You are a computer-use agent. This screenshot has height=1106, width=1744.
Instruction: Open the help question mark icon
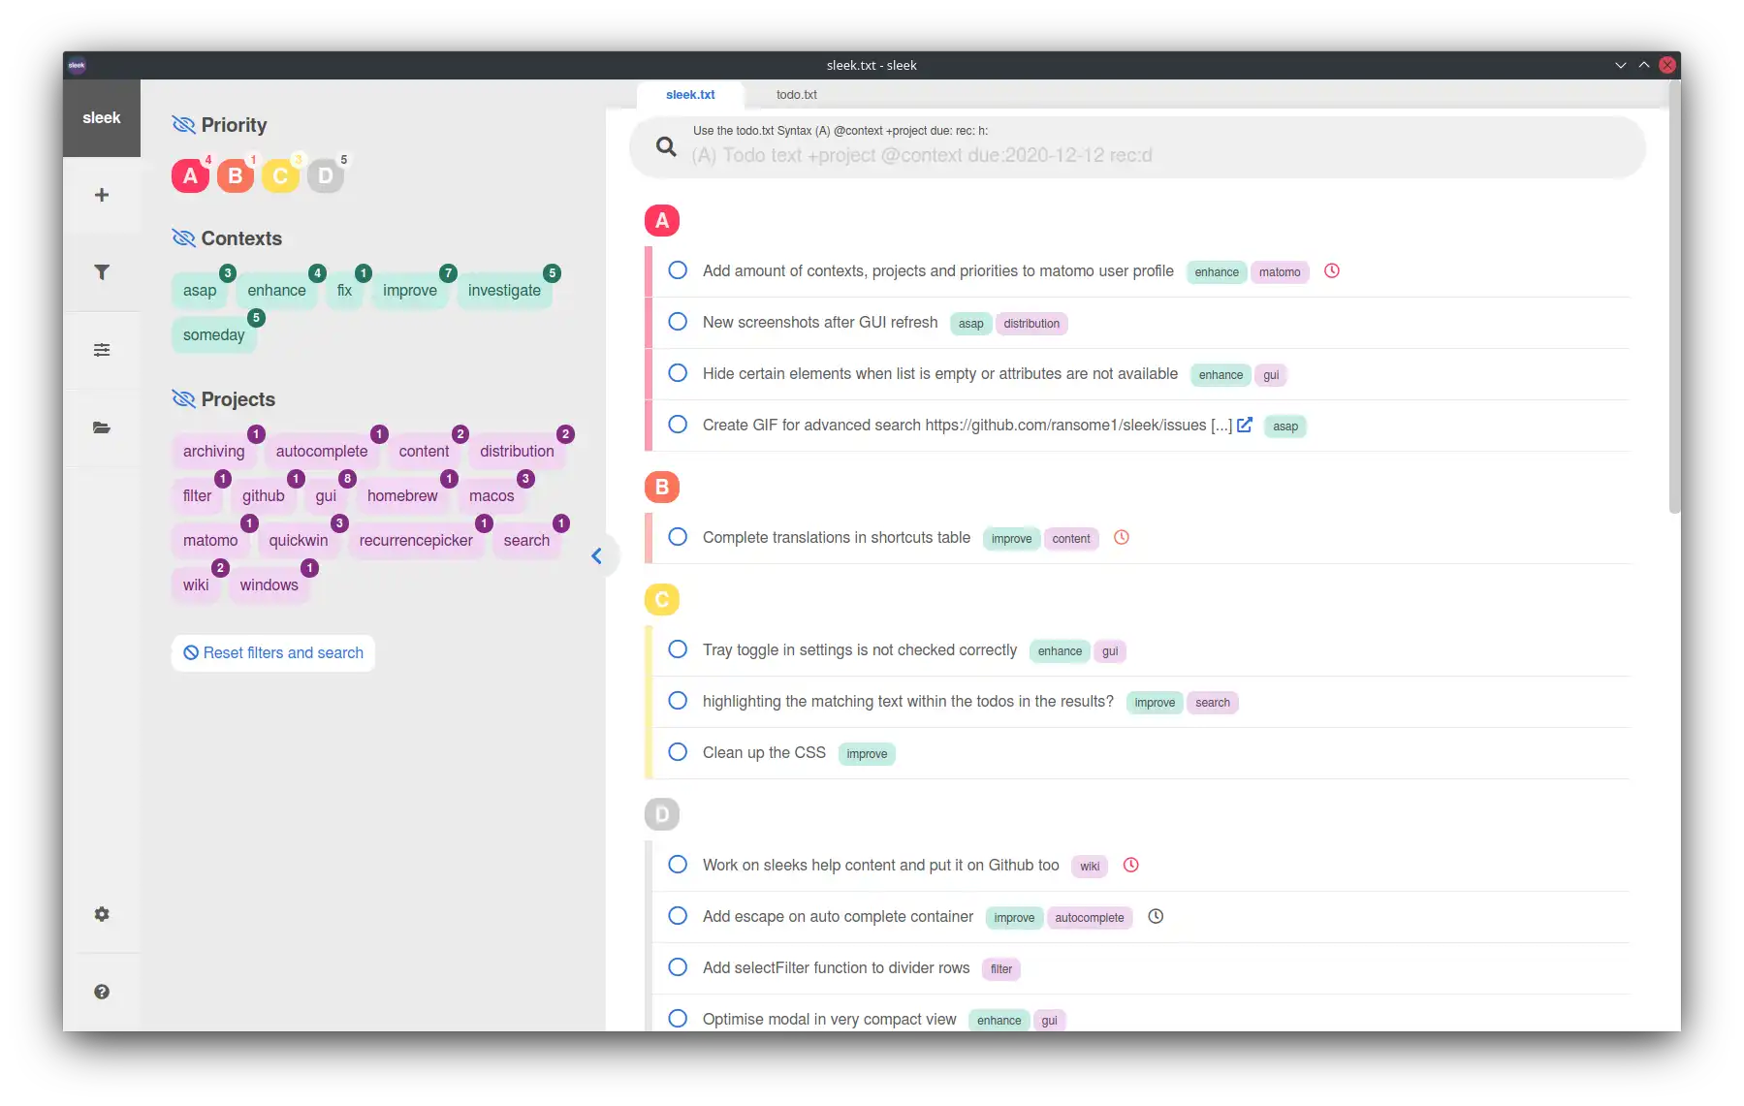click(102, 992)
